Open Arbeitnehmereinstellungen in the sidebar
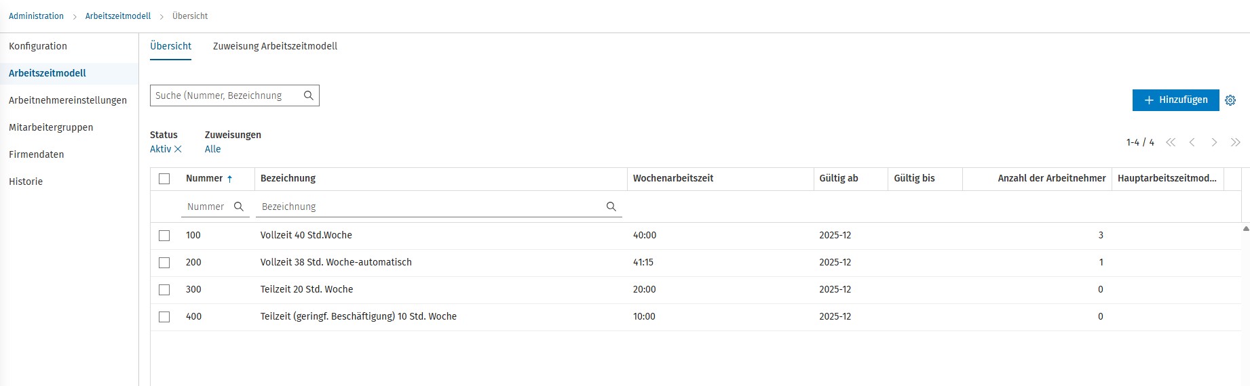Screen dimensions: 1250x386 tap(68, 100)
